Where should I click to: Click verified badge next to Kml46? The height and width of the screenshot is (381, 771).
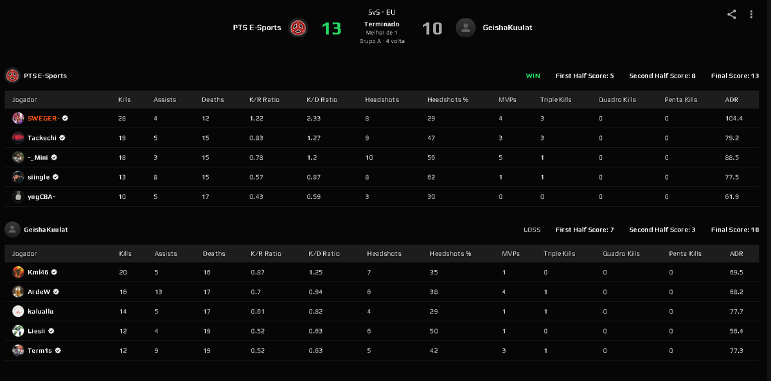55,272
